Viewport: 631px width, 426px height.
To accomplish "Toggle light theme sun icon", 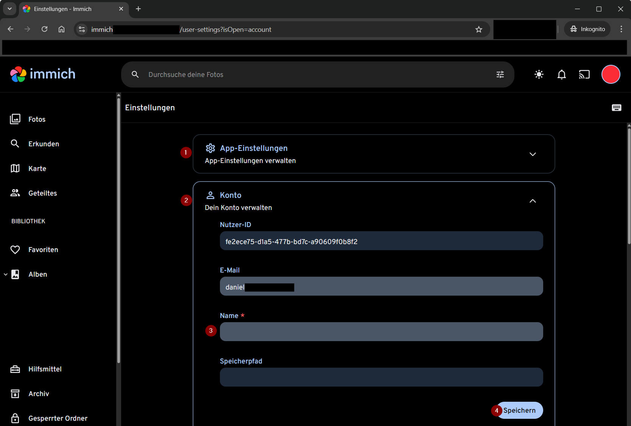I will (539, 75).
